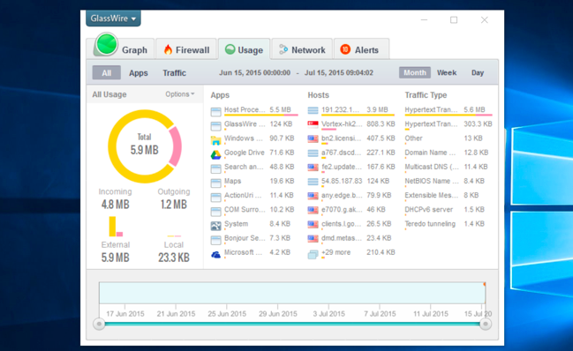Click the Incoming 4.8 MB value
Screen dimensions: 573x351
[x=115, y=205]
